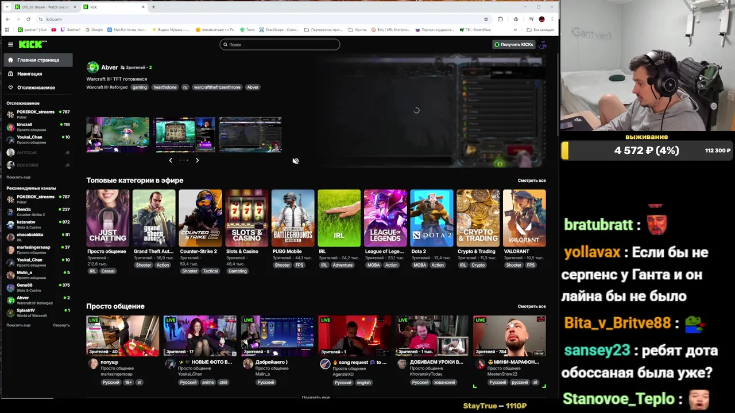Click the Tactical tag under Counter-Strike 2
The image size is (735, 413).
[x=210, y=271]
